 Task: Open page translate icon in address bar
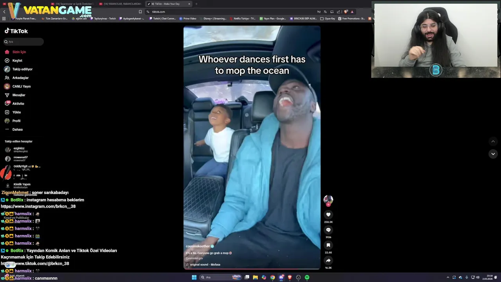point(325,12)
